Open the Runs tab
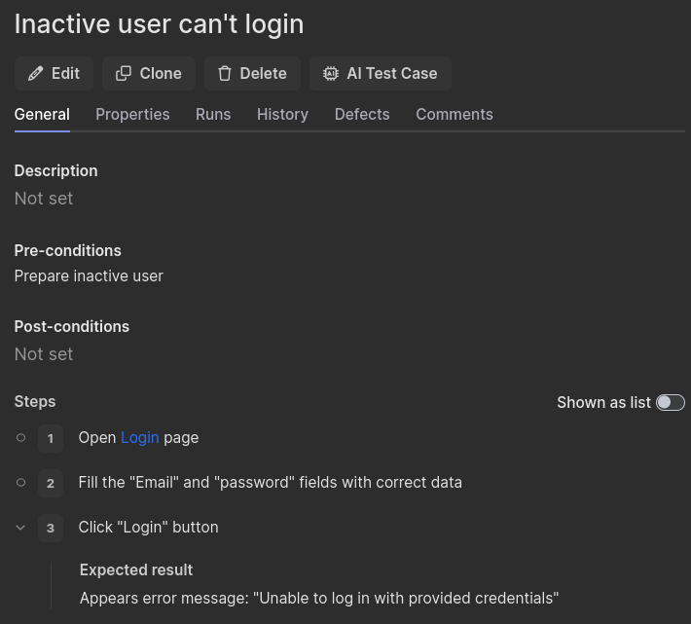Image resolution: width=691 pixels, height=624 pixels. click(x=213, y=115)
